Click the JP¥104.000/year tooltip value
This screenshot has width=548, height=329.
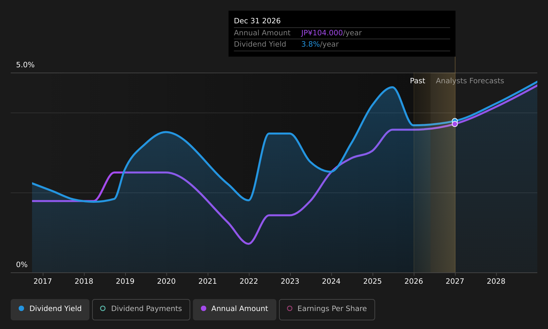click(x=331, y=33)
